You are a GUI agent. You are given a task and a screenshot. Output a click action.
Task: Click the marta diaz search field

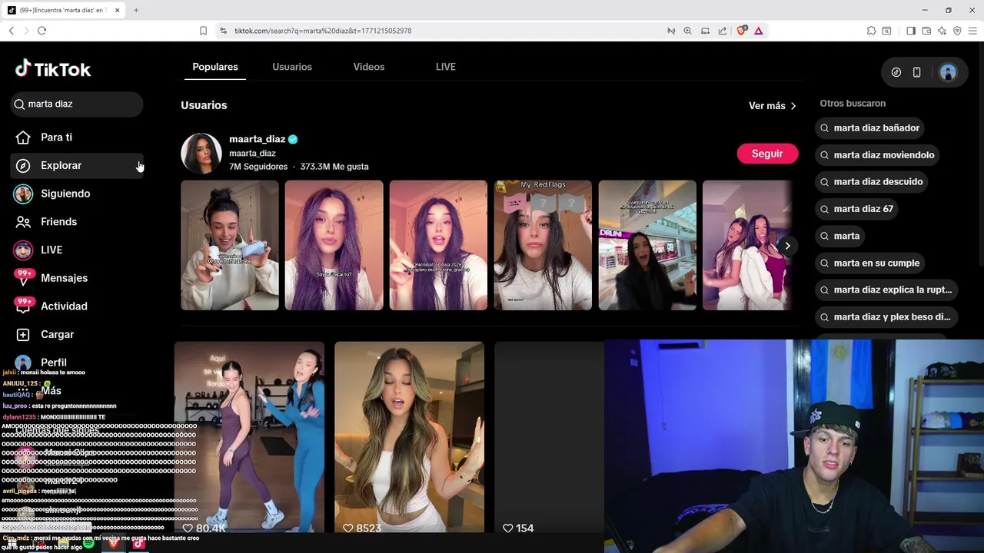(x=77, y=104)
